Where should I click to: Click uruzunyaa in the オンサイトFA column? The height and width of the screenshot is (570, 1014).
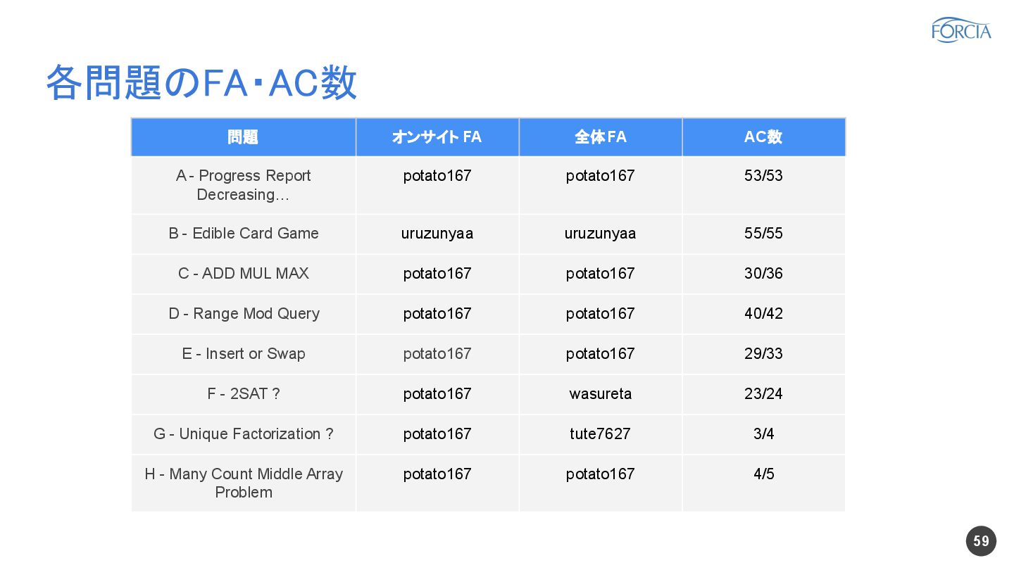coord(437,234)
